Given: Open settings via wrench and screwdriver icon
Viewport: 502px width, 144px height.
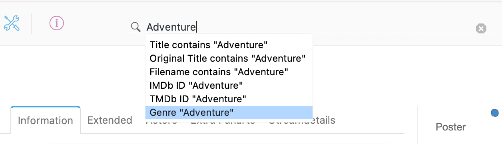Looking at the screenshot, I should [12, 23].
